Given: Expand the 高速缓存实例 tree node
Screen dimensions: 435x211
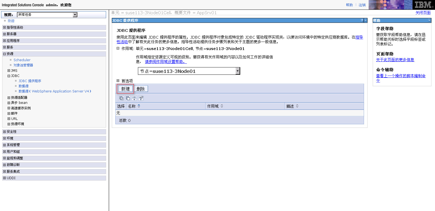Looking at the screenshot, I should (9, 108).
